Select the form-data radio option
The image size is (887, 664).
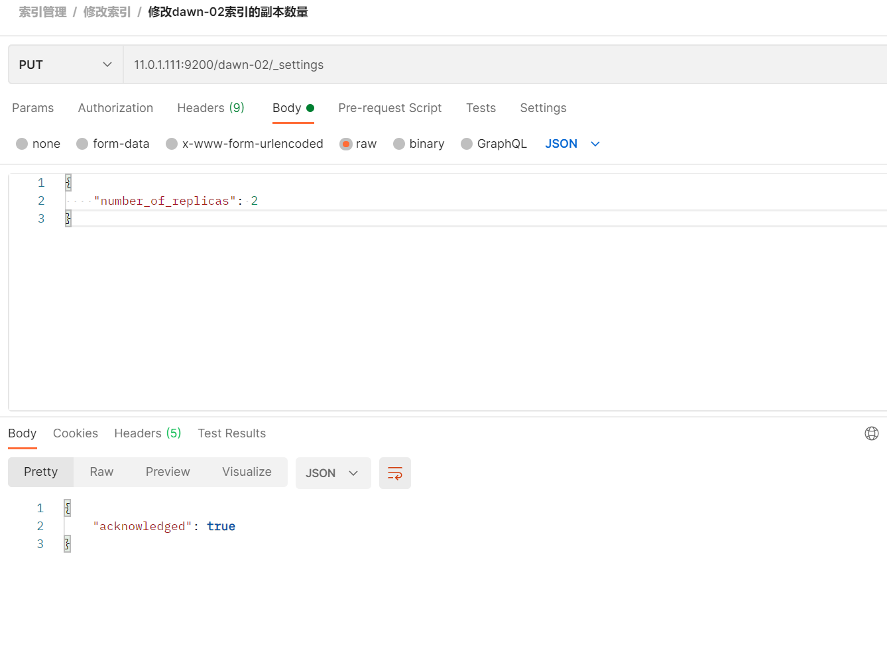[x=82, y=144]
